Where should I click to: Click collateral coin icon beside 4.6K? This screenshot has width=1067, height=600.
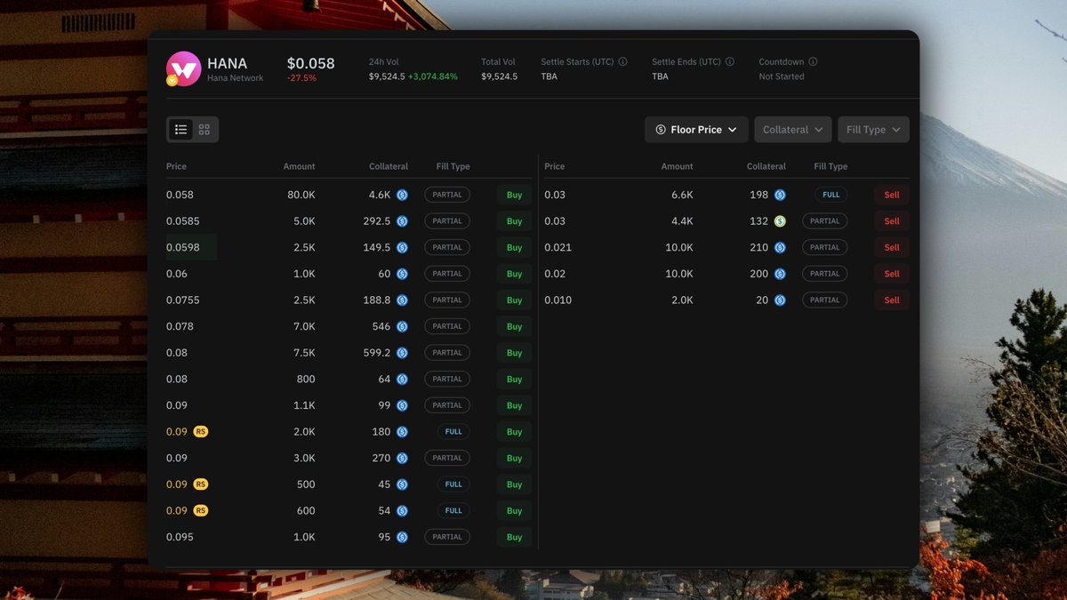click(402, 195)
